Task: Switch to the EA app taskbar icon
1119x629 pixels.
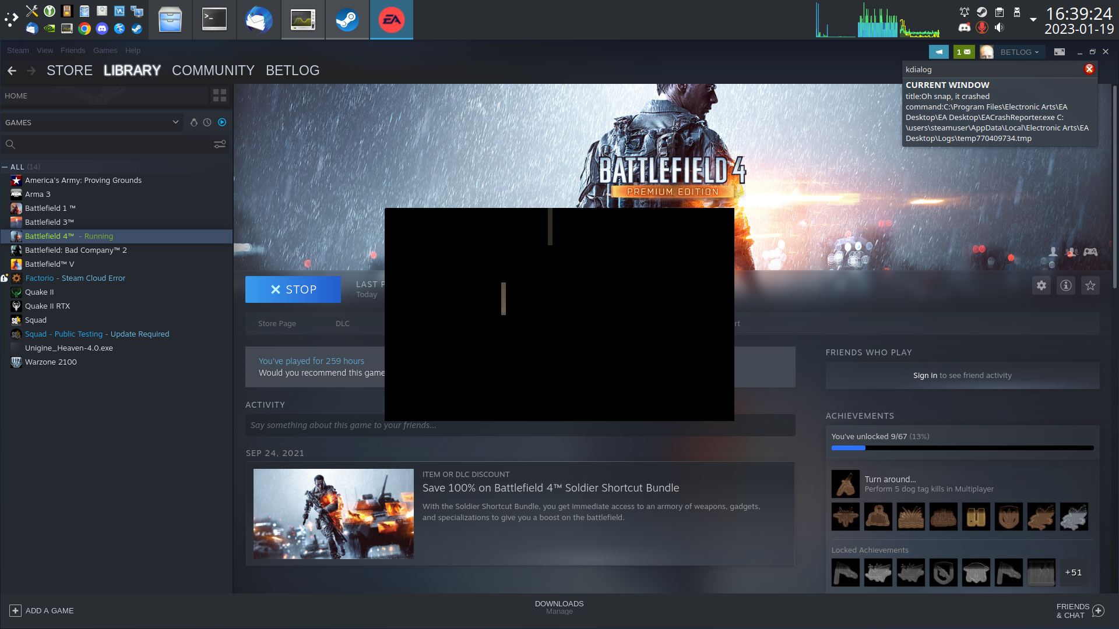Action: click(392, 20)
